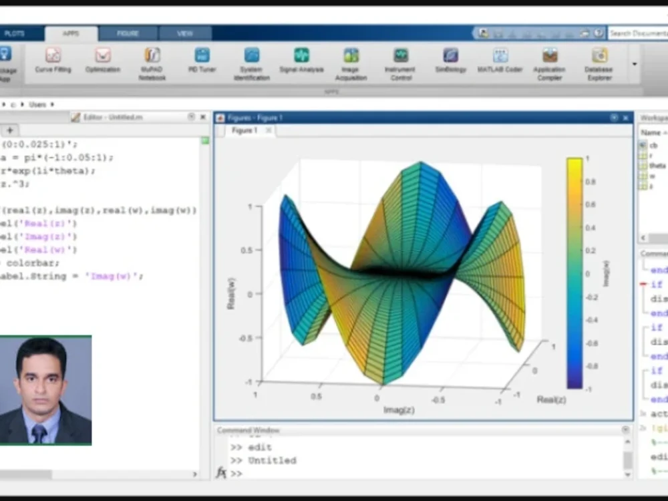Click the green code analyzer indicator
Screen dimensions: 668x501
(x=205, y=140)
